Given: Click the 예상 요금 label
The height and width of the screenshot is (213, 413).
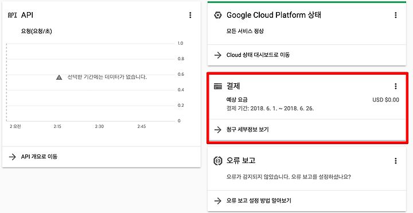Looking at the screenshot, I should tap(237, 100).
